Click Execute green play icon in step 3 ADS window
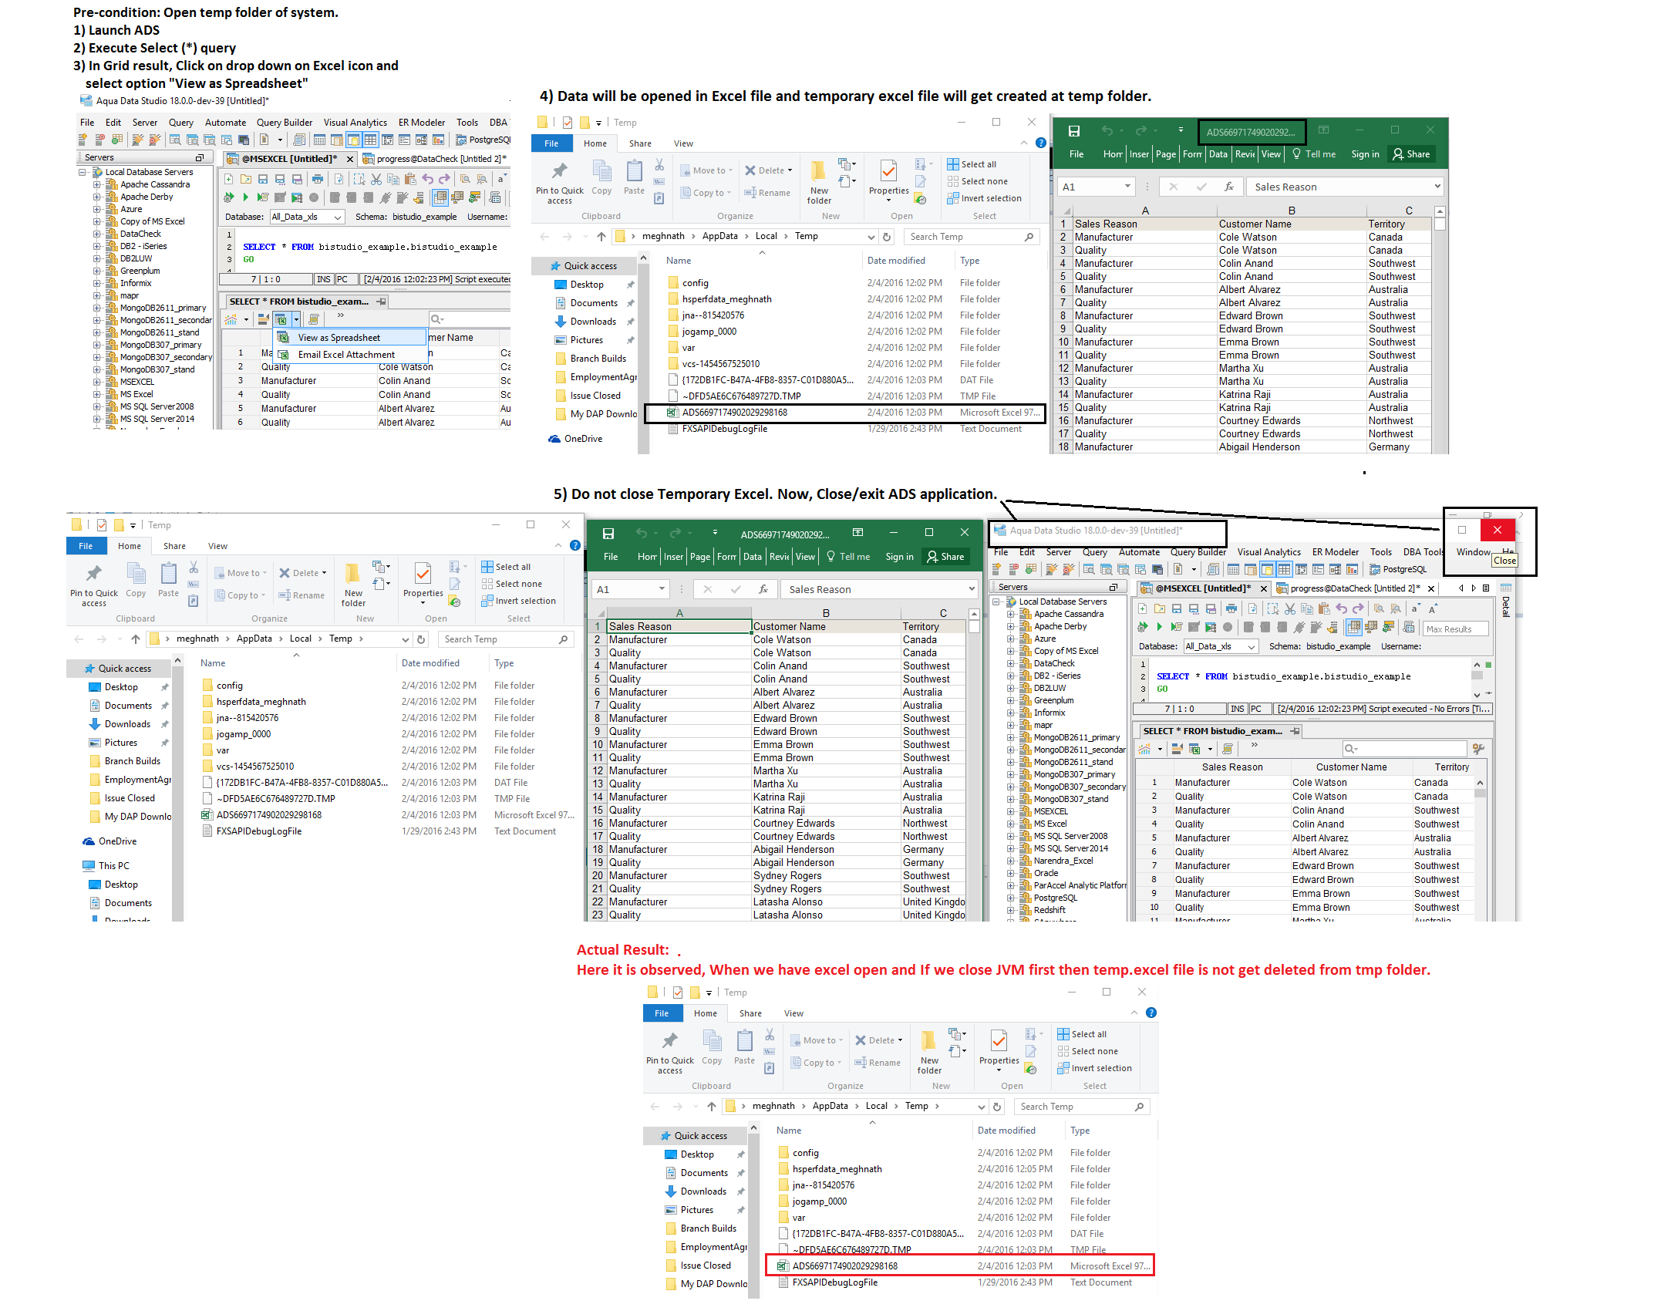 tap(246, 197)
